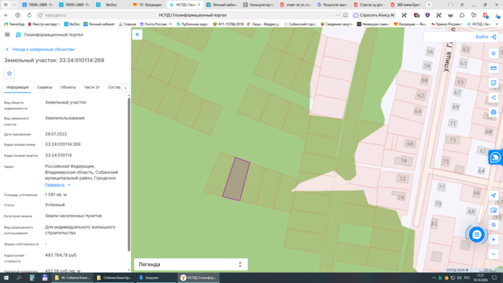Image resolution: width=503 pixels, height=283 pixels.
Task: Open Загрузки window in the taskbar
Action: coord(156,278)
